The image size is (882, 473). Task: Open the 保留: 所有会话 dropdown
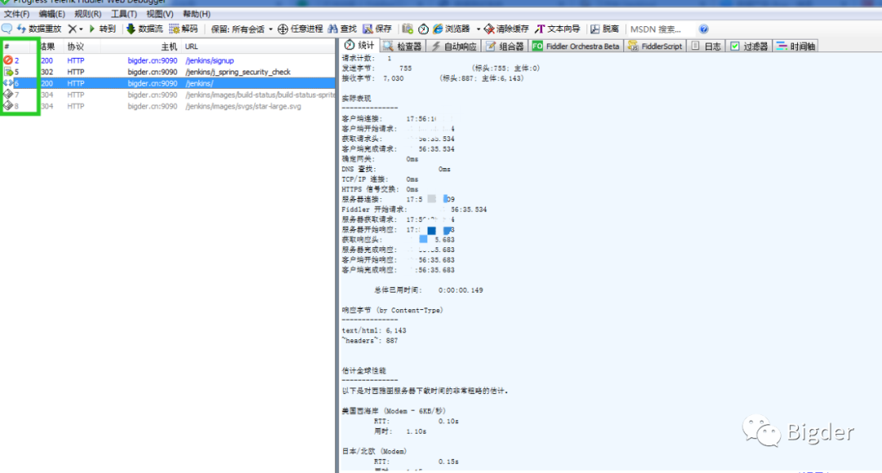pos(241,29)
